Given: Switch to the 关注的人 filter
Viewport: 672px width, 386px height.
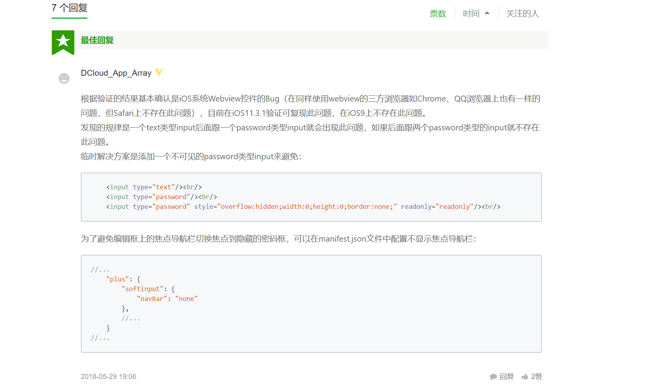Looking at the screenshot, I should click(522, 14).
